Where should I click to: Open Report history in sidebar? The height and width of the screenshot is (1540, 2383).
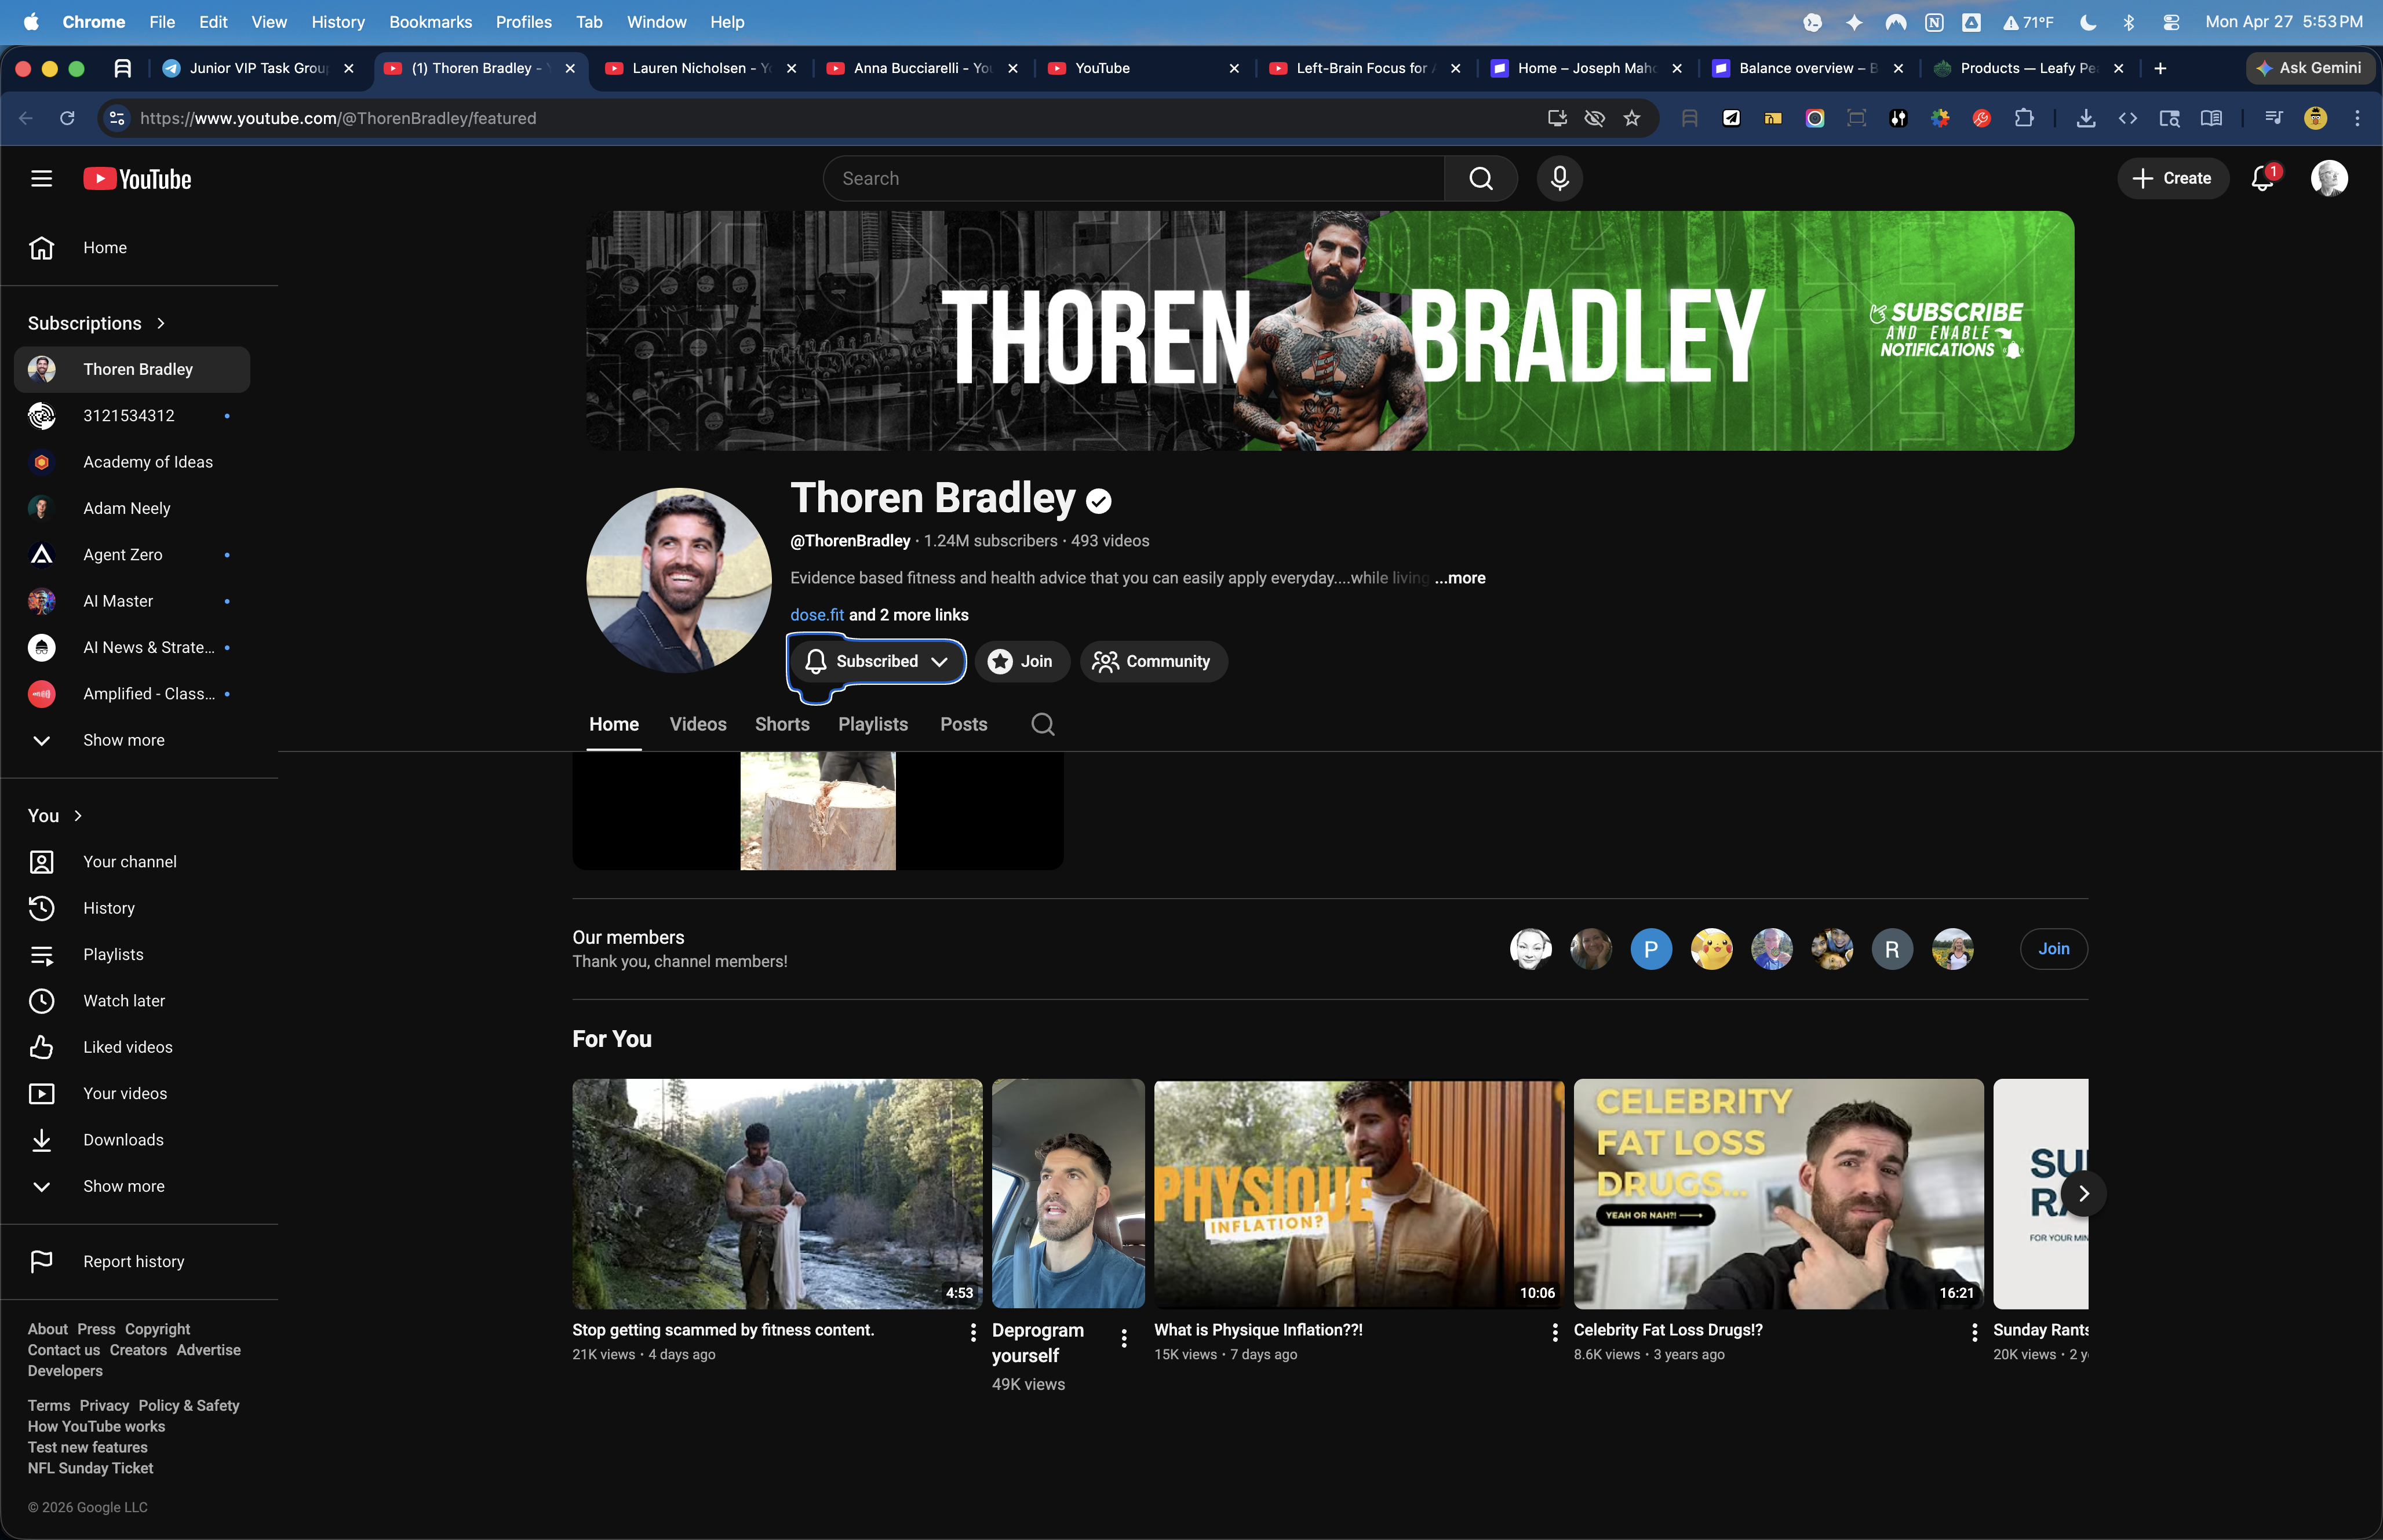pyautogui.click(x=132, y=1262)
